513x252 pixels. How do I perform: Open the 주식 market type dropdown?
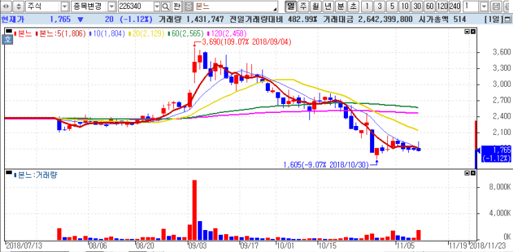[65, 6]
